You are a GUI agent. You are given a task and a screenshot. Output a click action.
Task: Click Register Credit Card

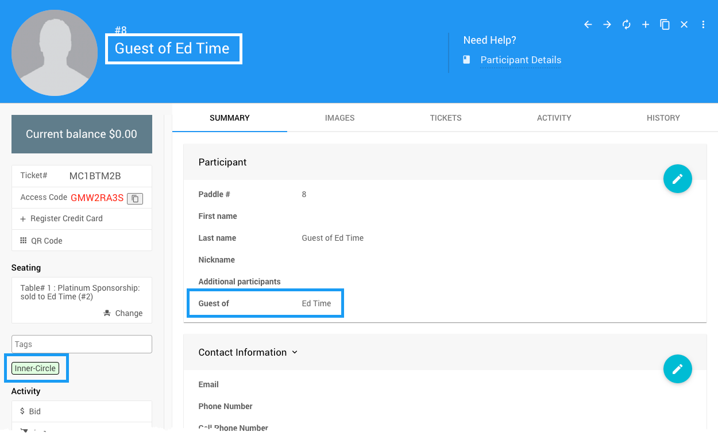(66, 218)
